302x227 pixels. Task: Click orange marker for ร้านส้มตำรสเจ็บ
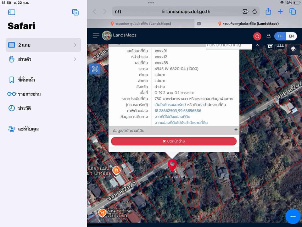click(x=102, y=213)
